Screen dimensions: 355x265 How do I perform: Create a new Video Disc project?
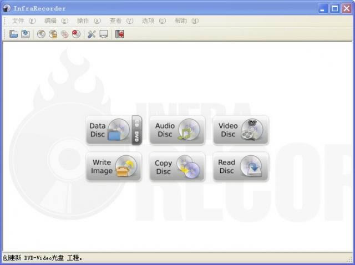pos(241,130)
